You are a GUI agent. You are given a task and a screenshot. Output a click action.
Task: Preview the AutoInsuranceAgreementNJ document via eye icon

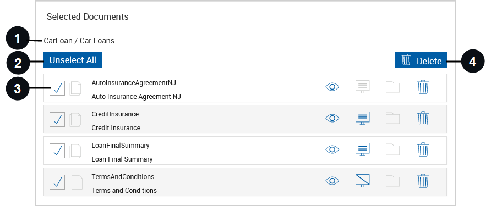(332, 87)
